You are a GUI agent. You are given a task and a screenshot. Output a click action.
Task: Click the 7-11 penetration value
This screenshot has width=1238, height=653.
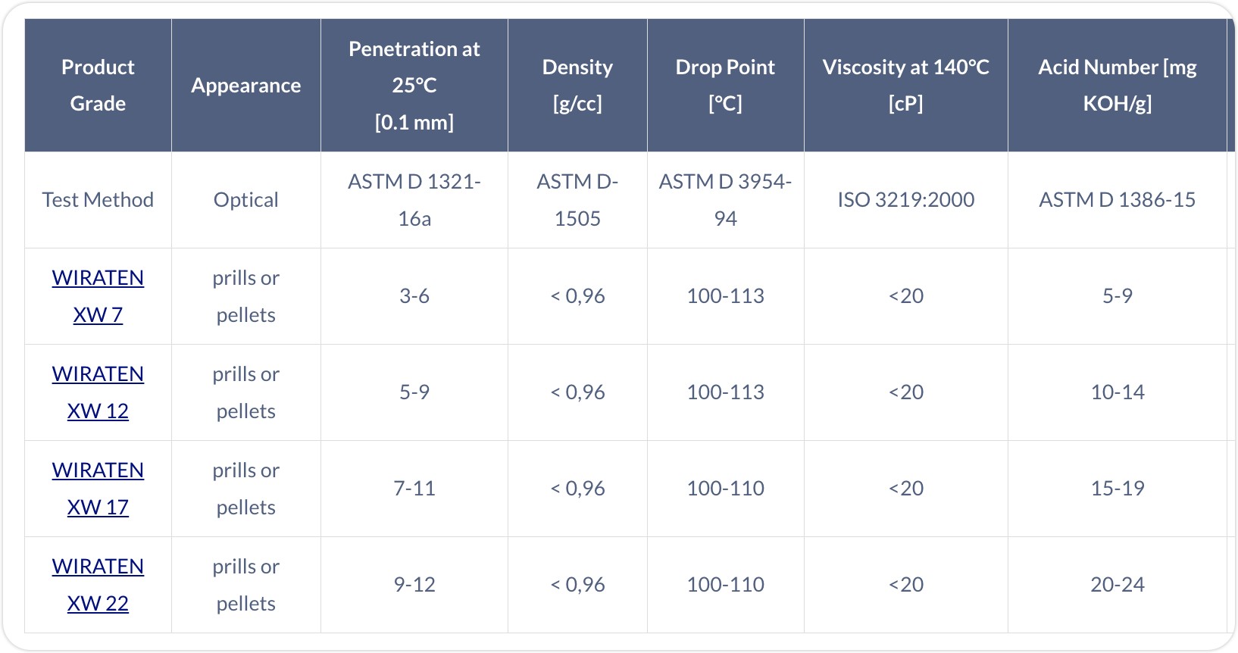coord(414,489)
